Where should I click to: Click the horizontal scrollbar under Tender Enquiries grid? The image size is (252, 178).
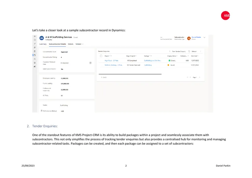[x=130, y=74]
